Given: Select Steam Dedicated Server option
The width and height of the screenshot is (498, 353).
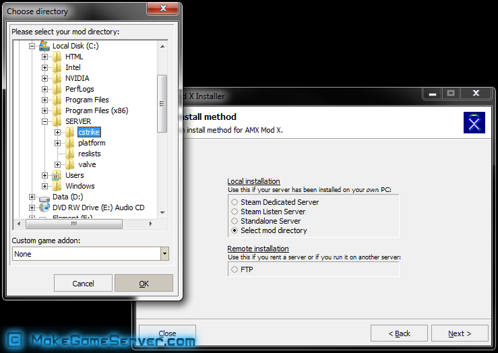Looking at the screenshot, I should 235,202.
